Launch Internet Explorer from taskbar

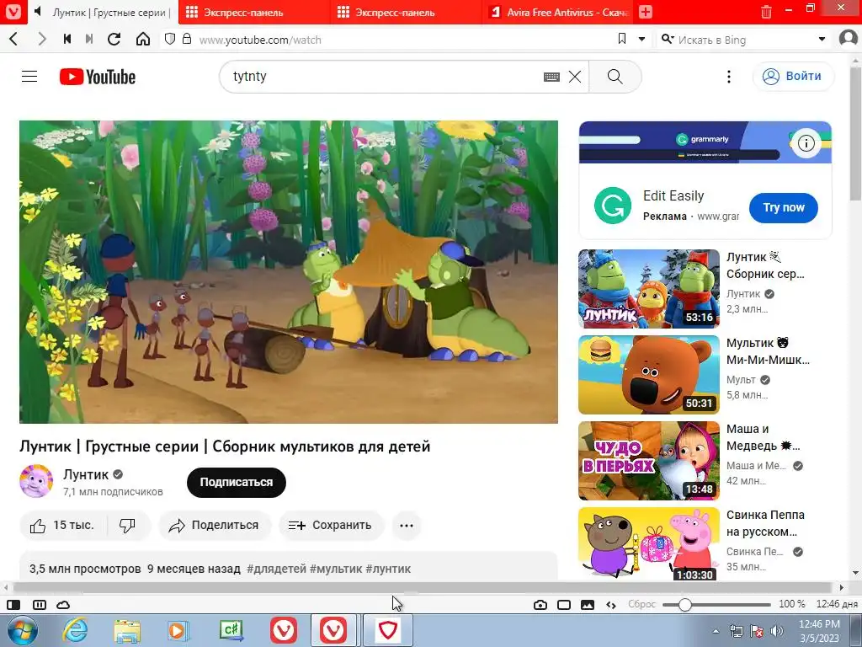tap(75, 630)
